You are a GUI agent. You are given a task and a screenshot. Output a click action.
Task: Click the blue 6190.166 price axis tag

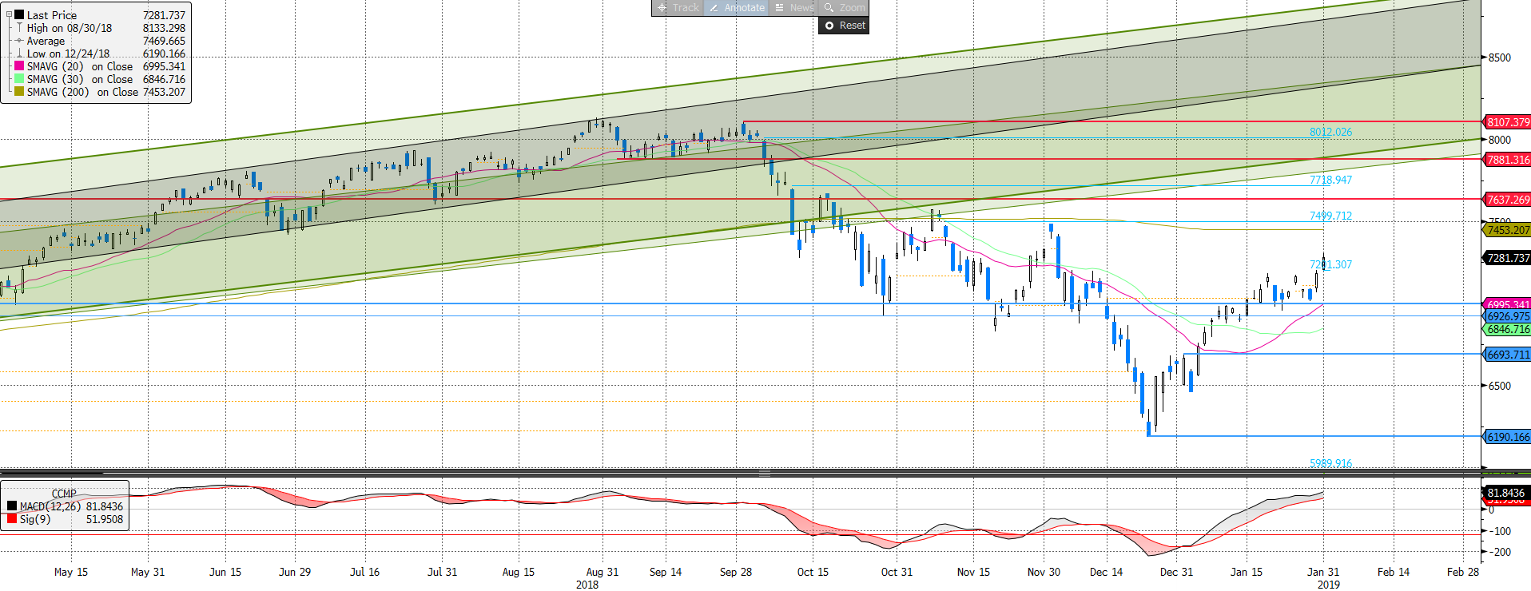(x=1508, y=437)
